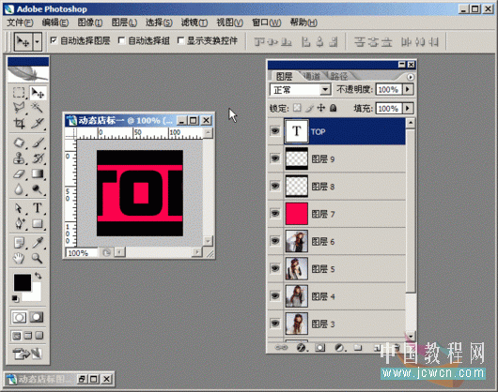Hide 图层 7 using its eye icon

[x=275, y=213]
